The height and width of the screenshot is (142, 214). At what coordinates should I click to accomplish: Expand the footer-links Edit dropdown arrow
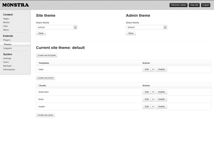[153, 92]
